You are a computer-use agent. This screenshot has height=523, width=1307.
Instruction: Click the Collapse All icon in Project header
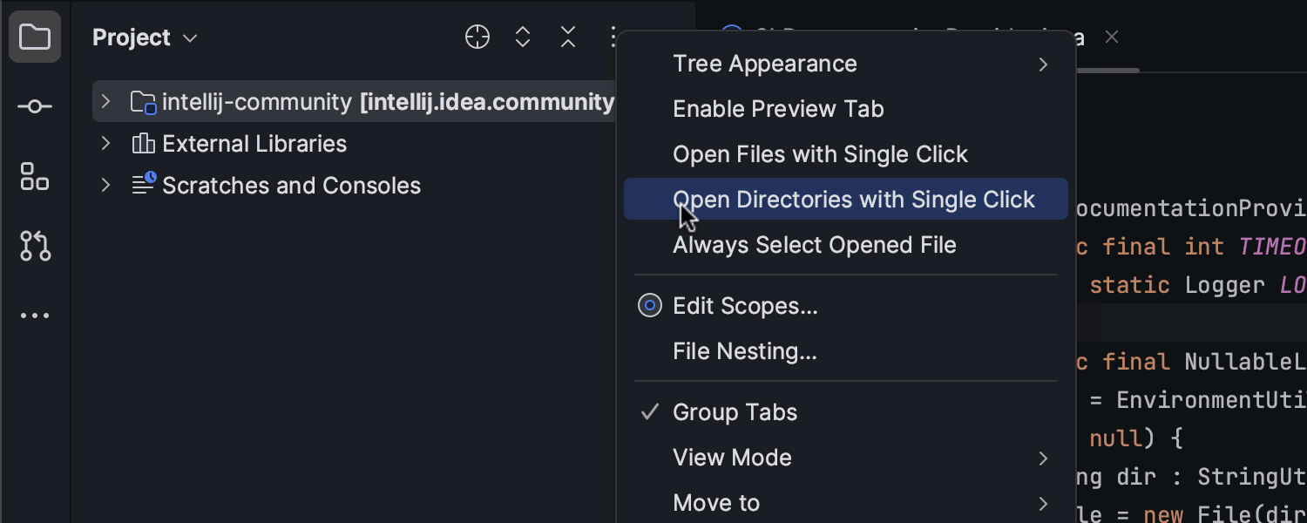pyautogui.click(x=568, y=37)
